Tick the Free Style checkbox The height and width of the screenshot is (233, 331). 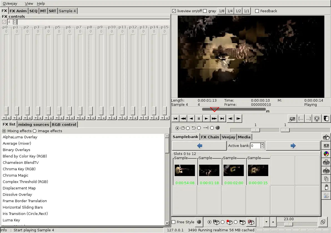(174, 222)
